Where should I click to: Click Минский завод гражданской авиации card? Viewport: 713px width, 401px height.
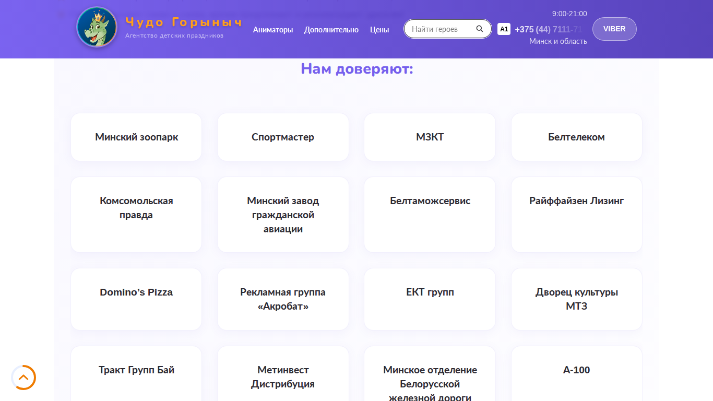tap(283, 215)
